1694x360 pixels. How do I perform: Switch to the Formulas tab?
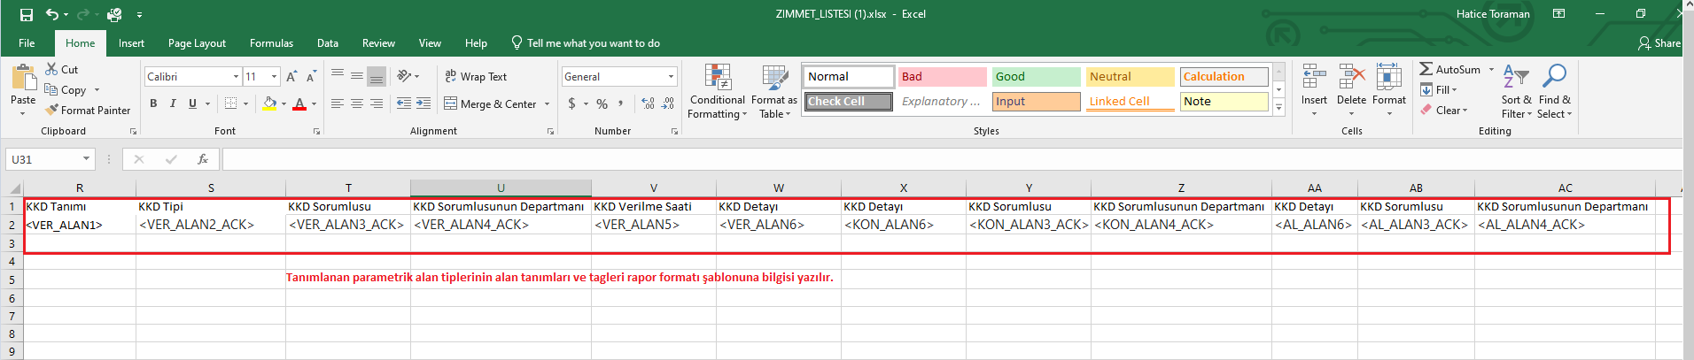tap(271, 43)
